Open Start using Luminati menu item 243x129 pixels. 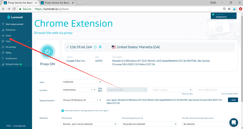click(x=14, y=24)
